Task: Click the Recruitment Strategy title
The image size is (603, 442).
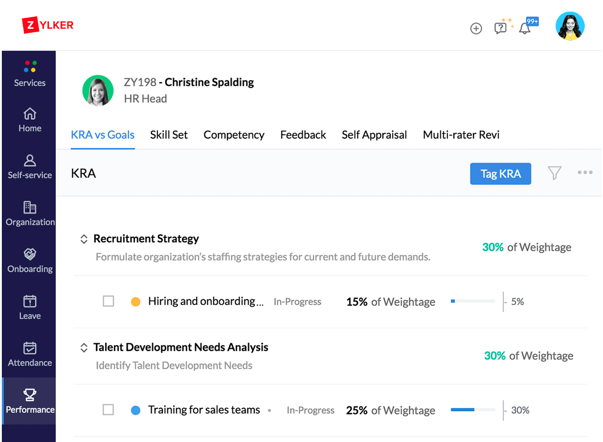Action: pyautogui.click(x=146, y=239)
